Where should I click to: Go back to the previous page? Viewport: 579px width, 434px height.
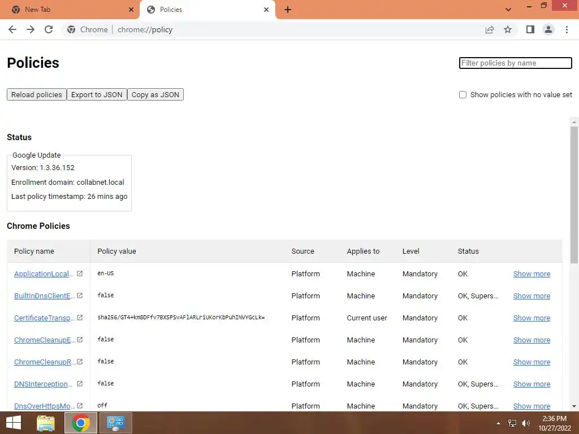[x=12, y=29]
